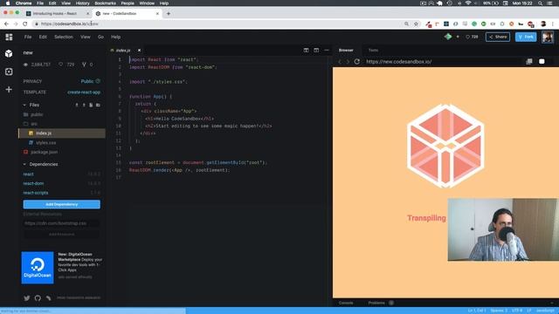This screenshot has width=559, height=314.
Task: Select index.js in the file tree
Action: point(62,133)
